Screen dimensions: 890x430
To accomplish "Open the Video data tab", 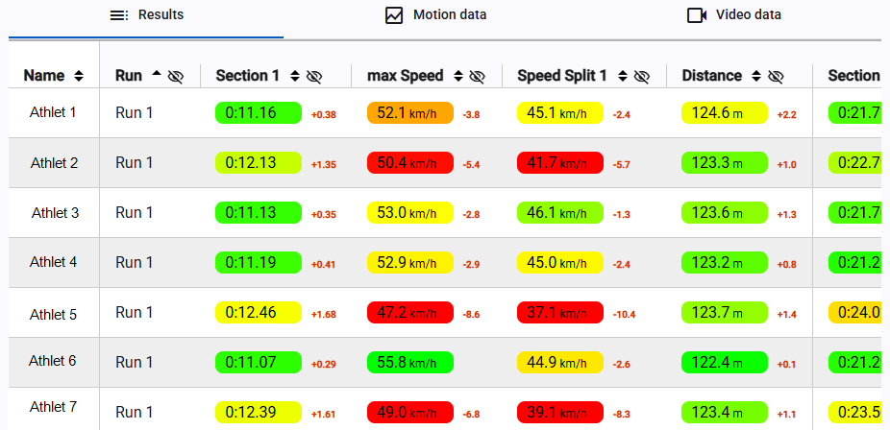I will (733, 15).
